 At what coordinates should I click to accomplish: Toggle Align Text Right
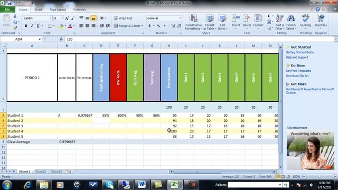(x=93, y=26)
